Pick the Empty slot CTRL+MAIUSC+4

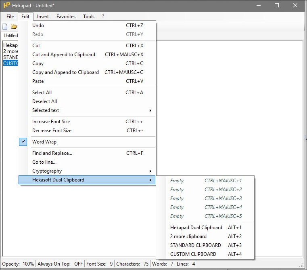pyautogui.click(x=205, y=207)
